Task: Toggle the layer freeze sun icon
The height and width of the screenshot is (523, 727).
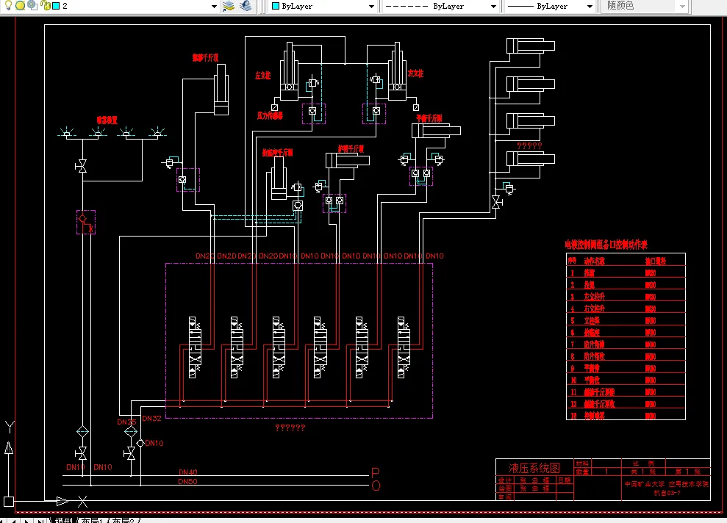Action: click(x=20, y=6)
